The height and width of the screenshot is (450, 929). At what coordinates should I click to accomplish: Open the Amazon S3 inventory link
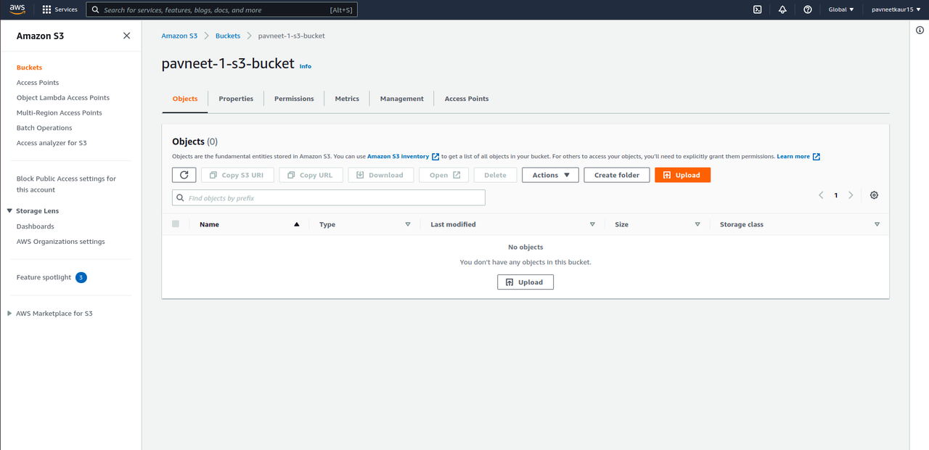[398, 157]
